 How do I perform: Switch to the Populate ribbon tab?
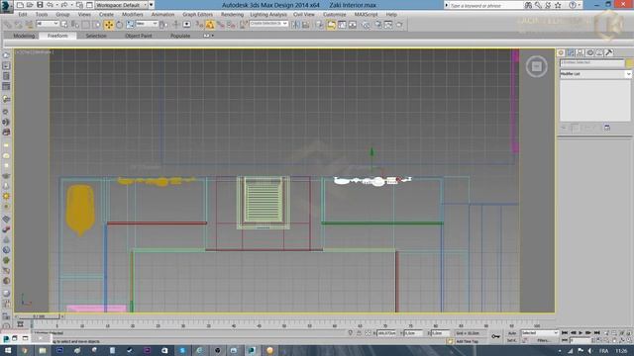[x=180, y=36]
